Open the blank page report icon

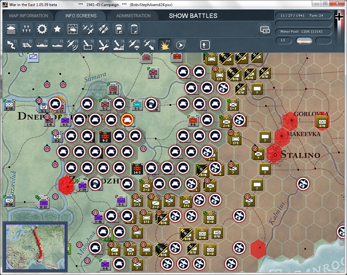[134, 29]
